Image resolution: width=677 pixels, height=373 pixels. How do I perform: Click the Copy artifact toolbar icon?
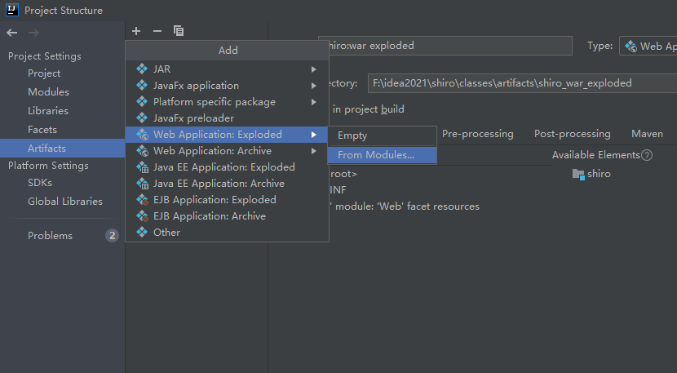(179, 31)
